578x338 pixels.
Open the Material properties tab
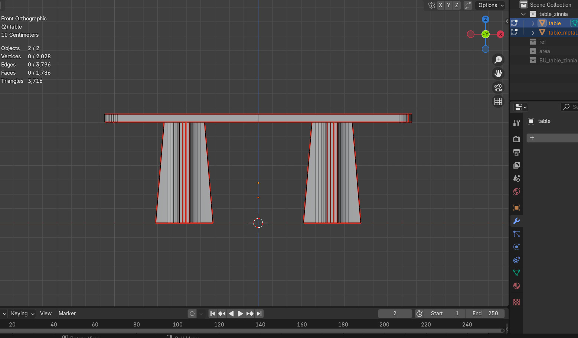tap(516, 286)
